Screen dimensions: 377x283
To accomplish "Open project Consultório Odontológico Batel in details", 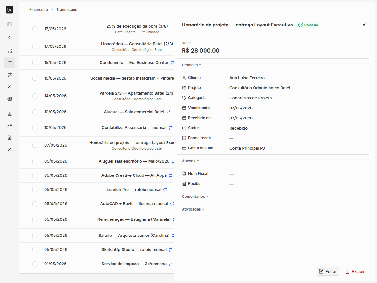I will (x=260, y=88).
